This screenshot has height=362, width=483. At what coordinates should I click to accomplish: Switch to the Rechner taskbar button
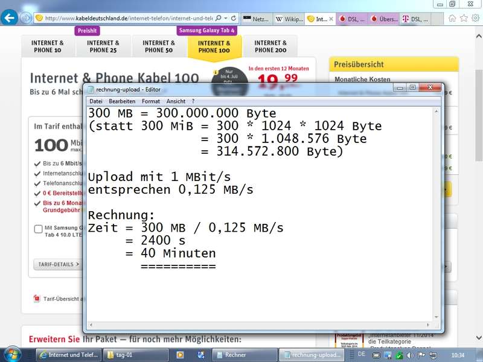(x=245, y=355)
